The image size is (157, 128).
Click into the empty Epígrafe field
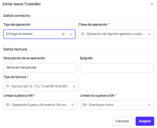tap(117, 68)
